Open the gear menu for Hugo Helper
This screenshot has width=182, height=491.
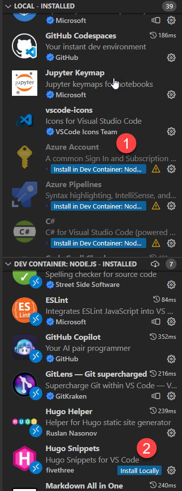pyautogui.click(x=171, y=433)
